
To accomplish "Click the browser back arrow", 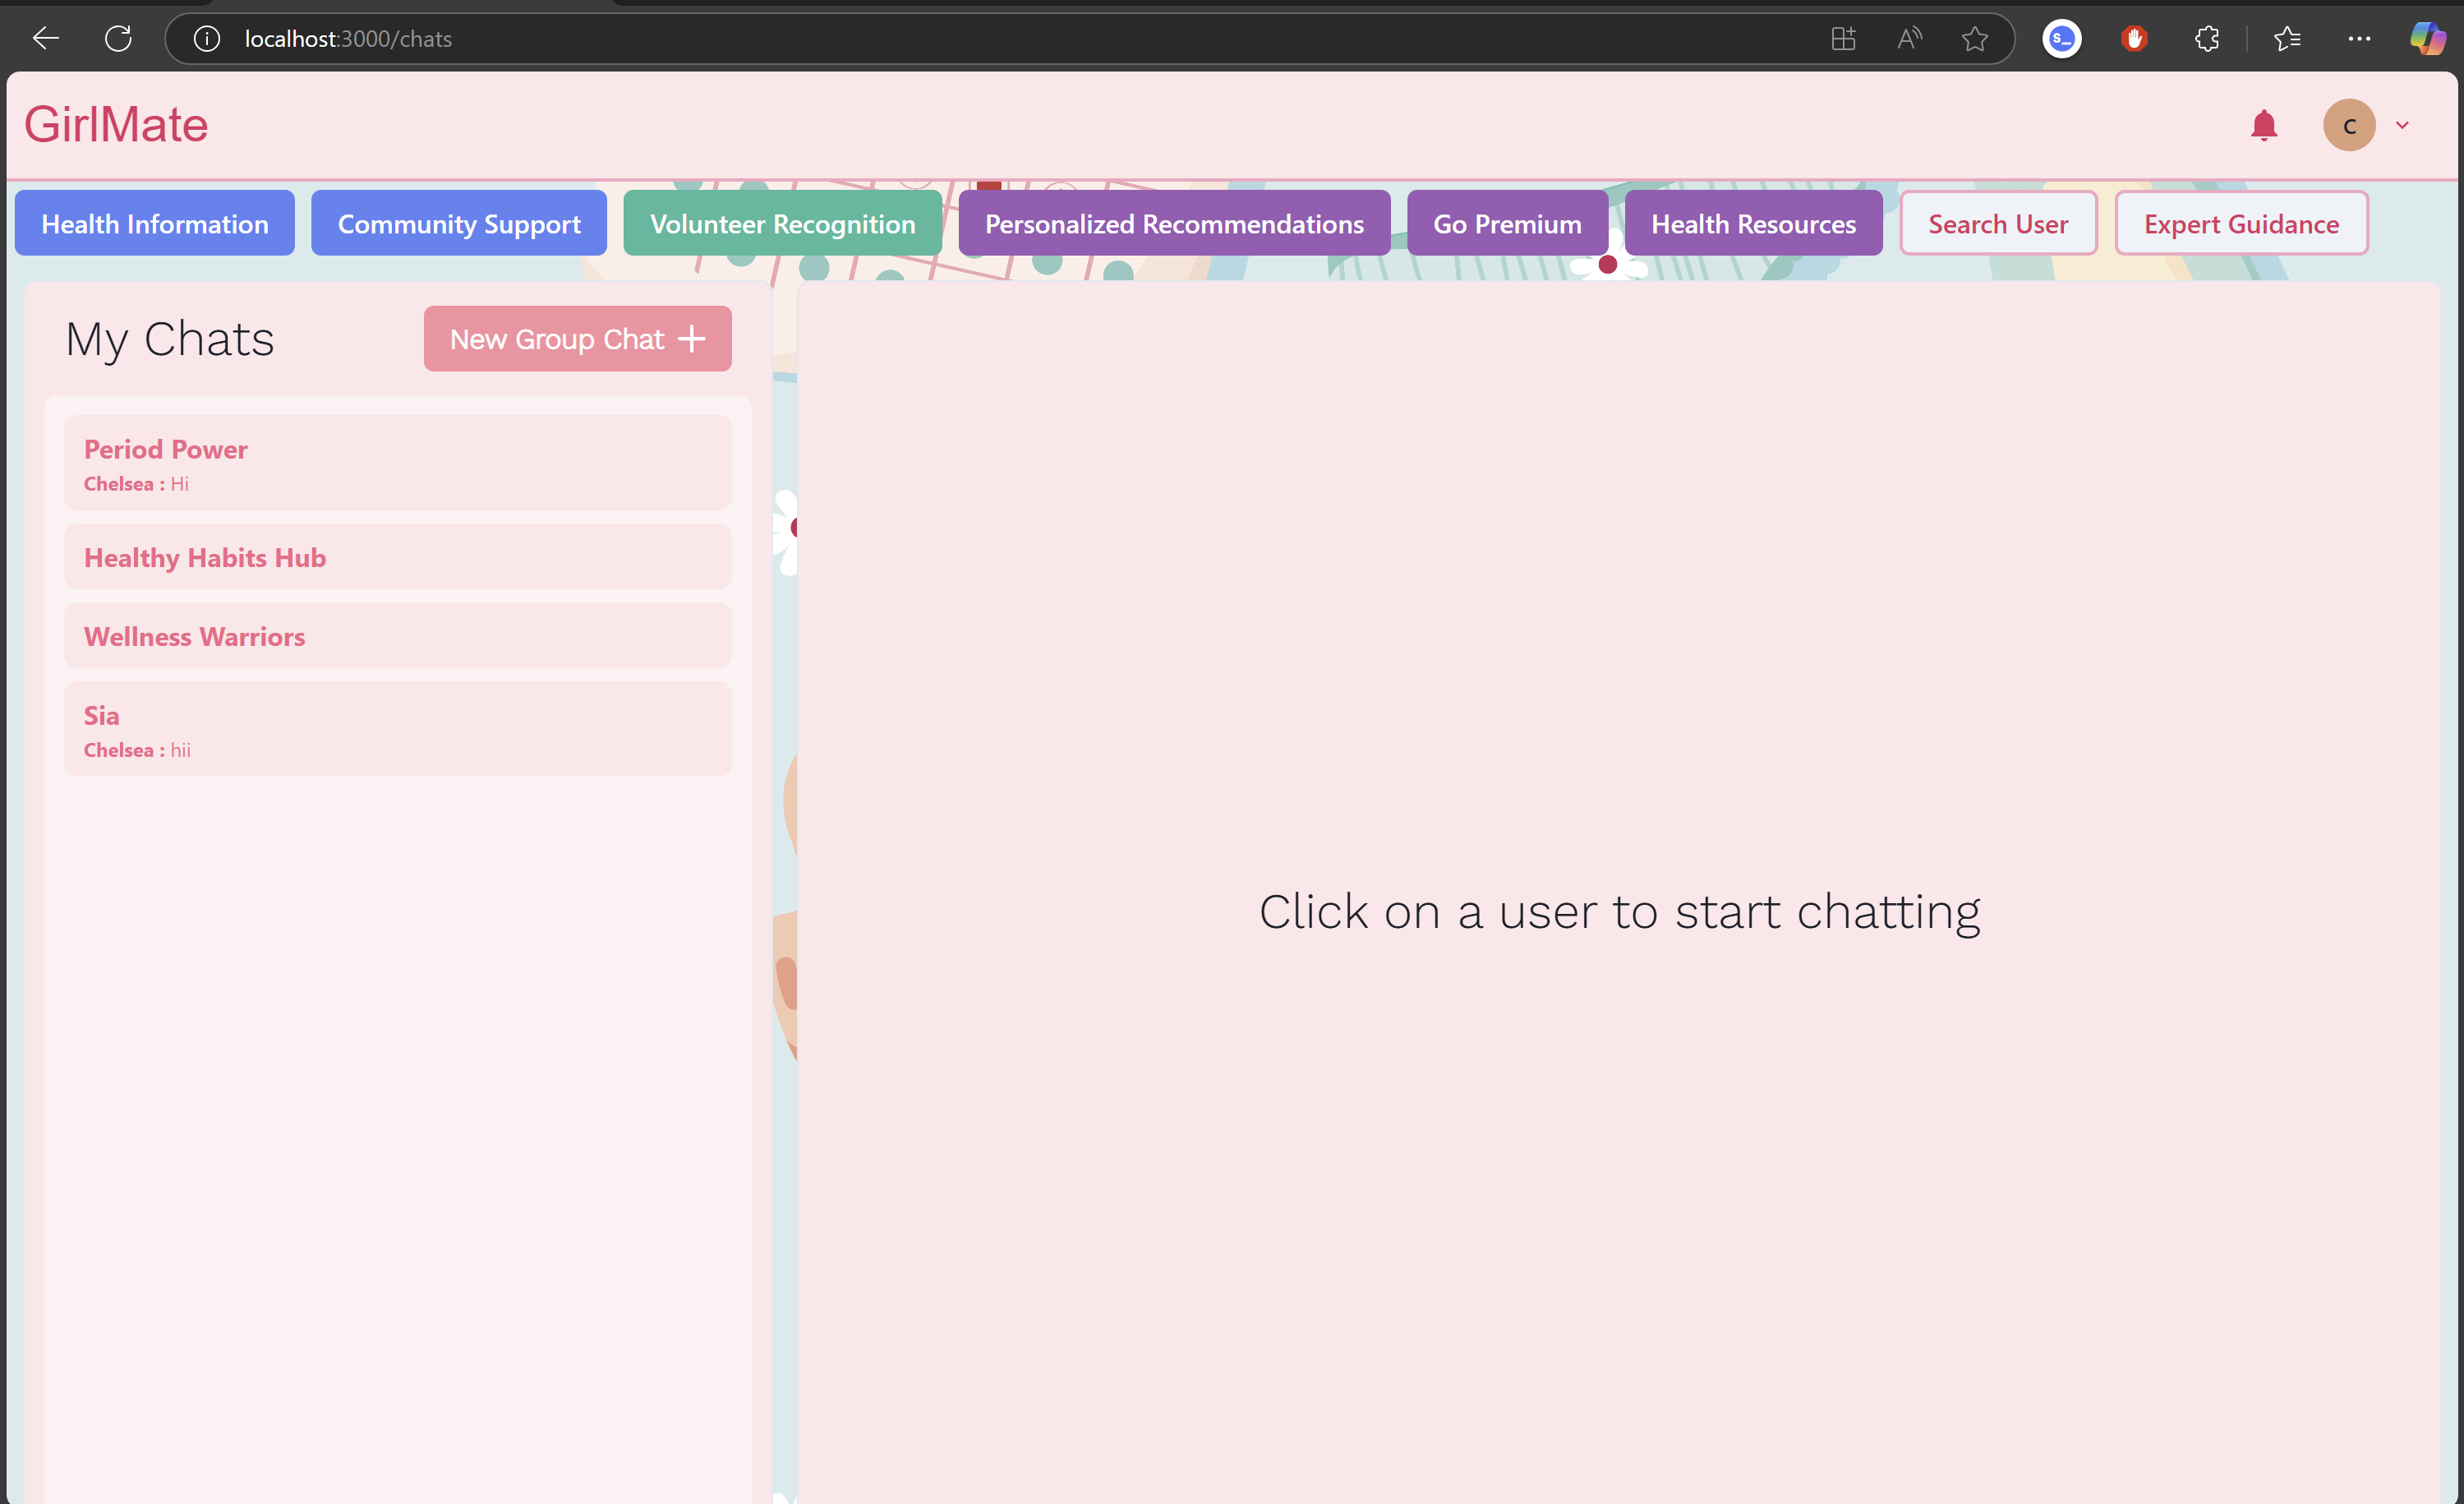I will (x=46, y=39).
